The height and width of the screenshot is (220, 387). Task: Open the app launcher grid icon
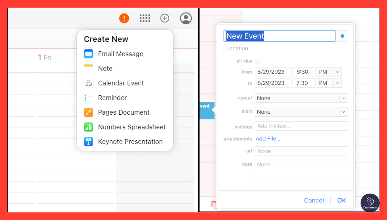145,18
